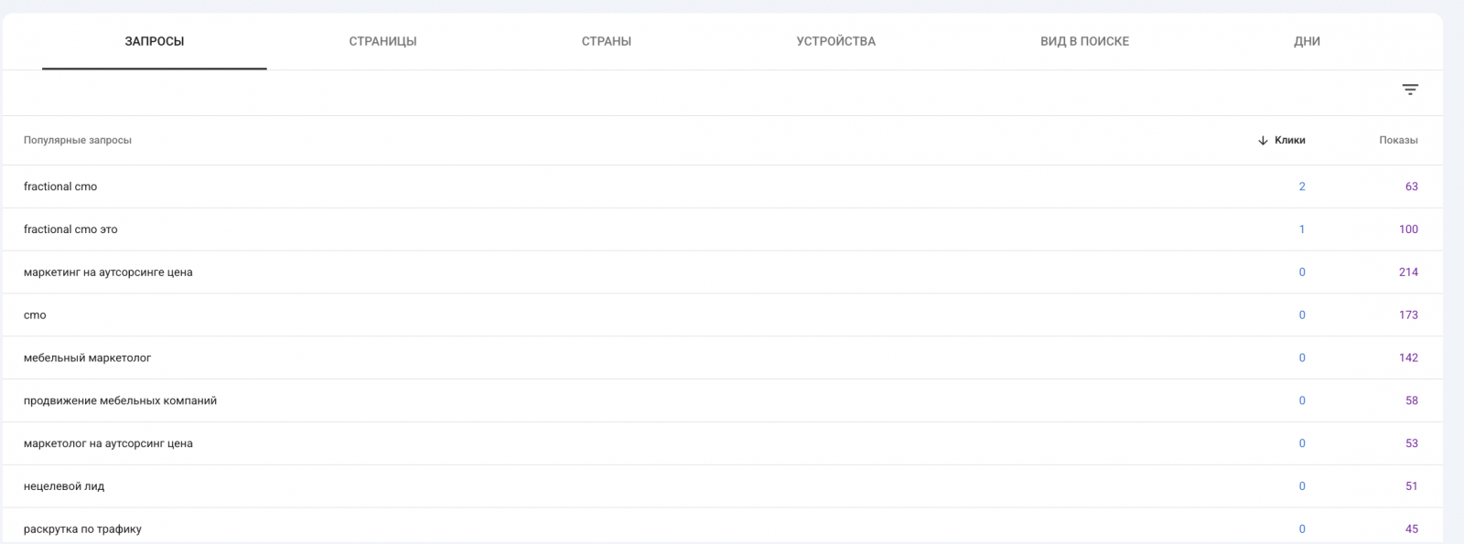Sort table by Показы column header
This screenshot has width=1464, height=544.
pyautogui.click(x=1398, y=141)
